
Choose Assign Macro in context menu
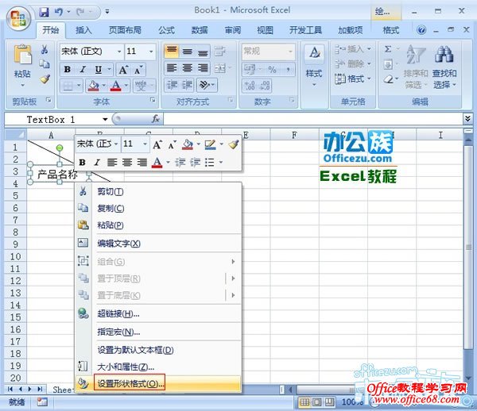coord(158,332)
